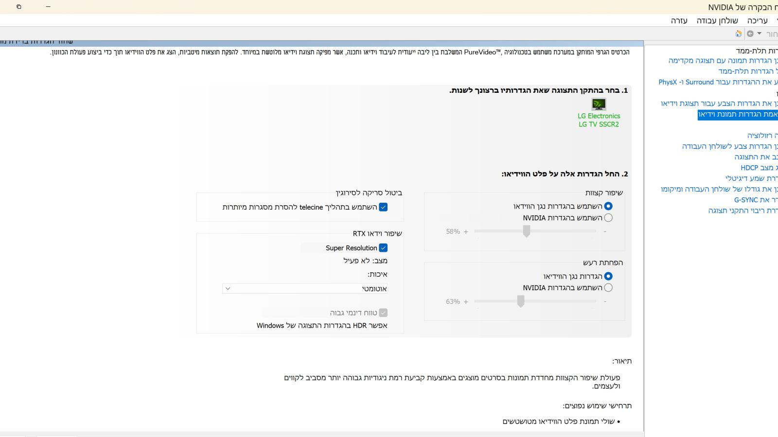This screenshot has height=437, width=778.
Task: Open the עזרה menu
Action: click(x=679, y=20)
